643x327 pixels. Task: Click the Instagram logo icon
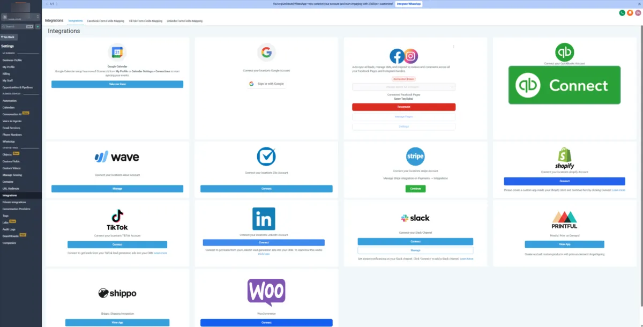(x=411, y=56)
